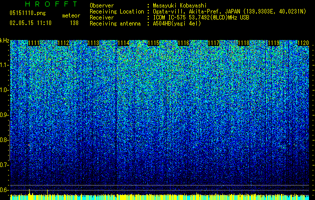Click the 1117 time marker
The height and width of the screenshot is (200, 315).
coord(214,43)
